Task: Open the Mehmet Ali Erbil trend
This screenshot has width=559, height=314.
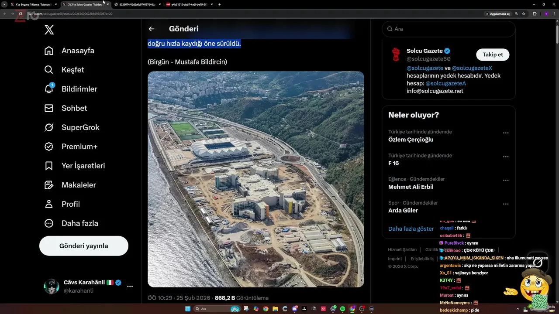Action: pyautogui.click(x=411, y=187)
